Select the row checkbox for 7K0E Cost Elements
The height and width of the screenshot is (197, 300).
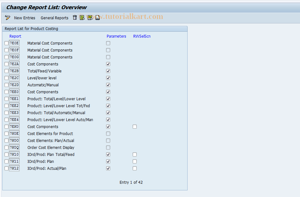click(6, 133)
